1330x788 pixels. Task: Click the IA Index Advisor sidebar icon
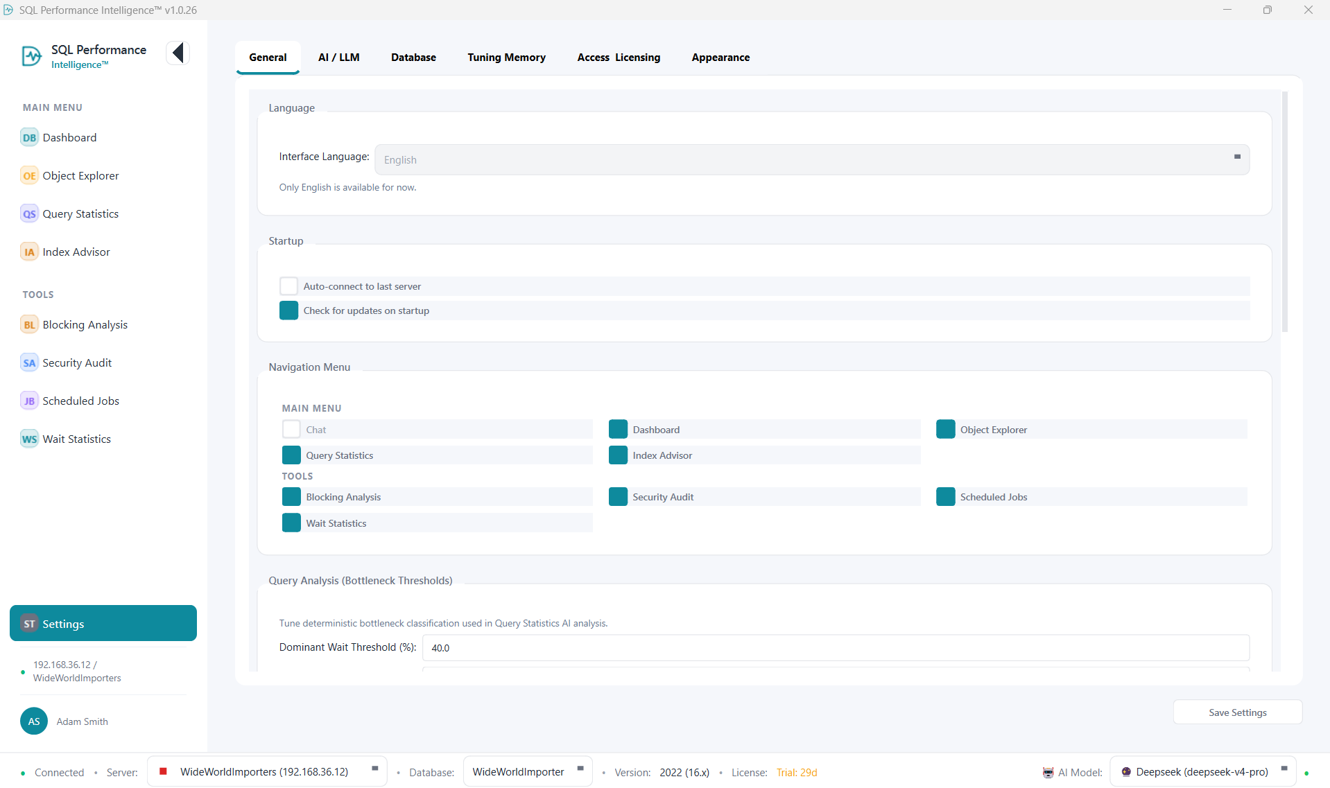29,252
